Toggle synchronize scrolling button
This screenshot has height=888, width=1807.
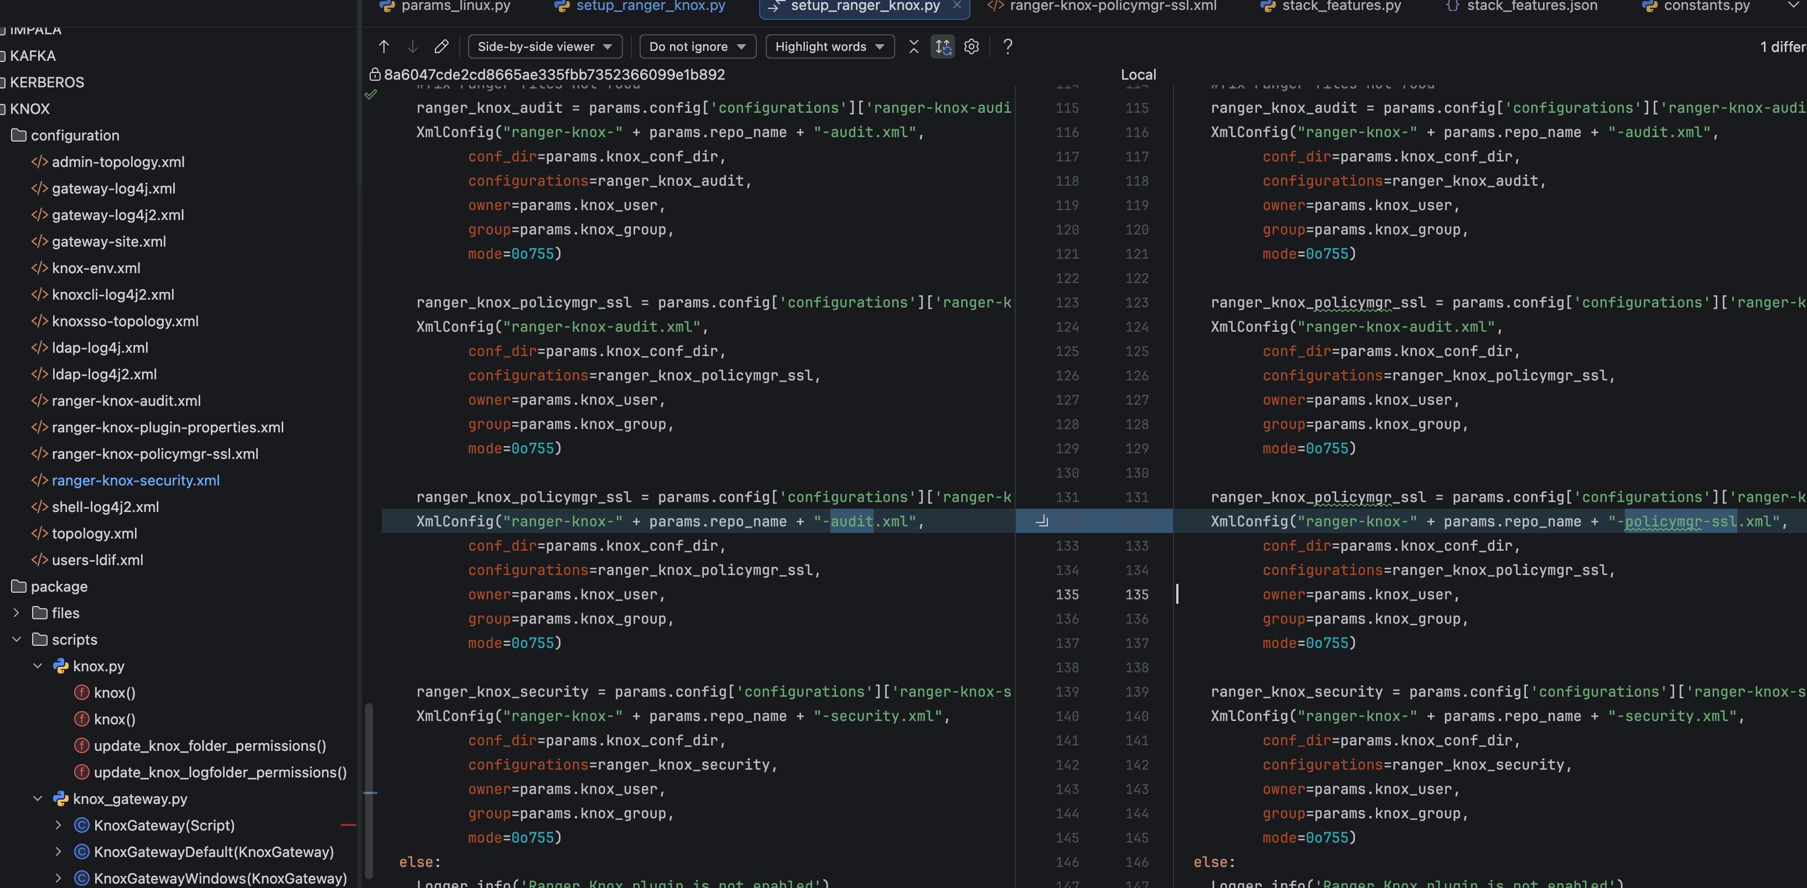(x=942, y=46)
